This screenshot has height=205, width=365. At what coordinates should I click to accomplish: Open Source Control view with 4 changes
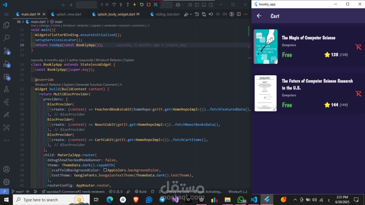(x=6, y=51)
